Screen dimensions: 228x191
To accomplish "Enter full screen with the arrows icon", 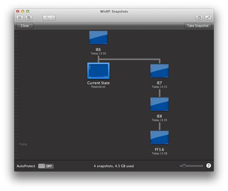I will click(208, 18).
